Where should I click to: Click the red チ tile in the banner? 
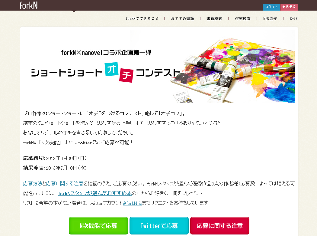126,75
